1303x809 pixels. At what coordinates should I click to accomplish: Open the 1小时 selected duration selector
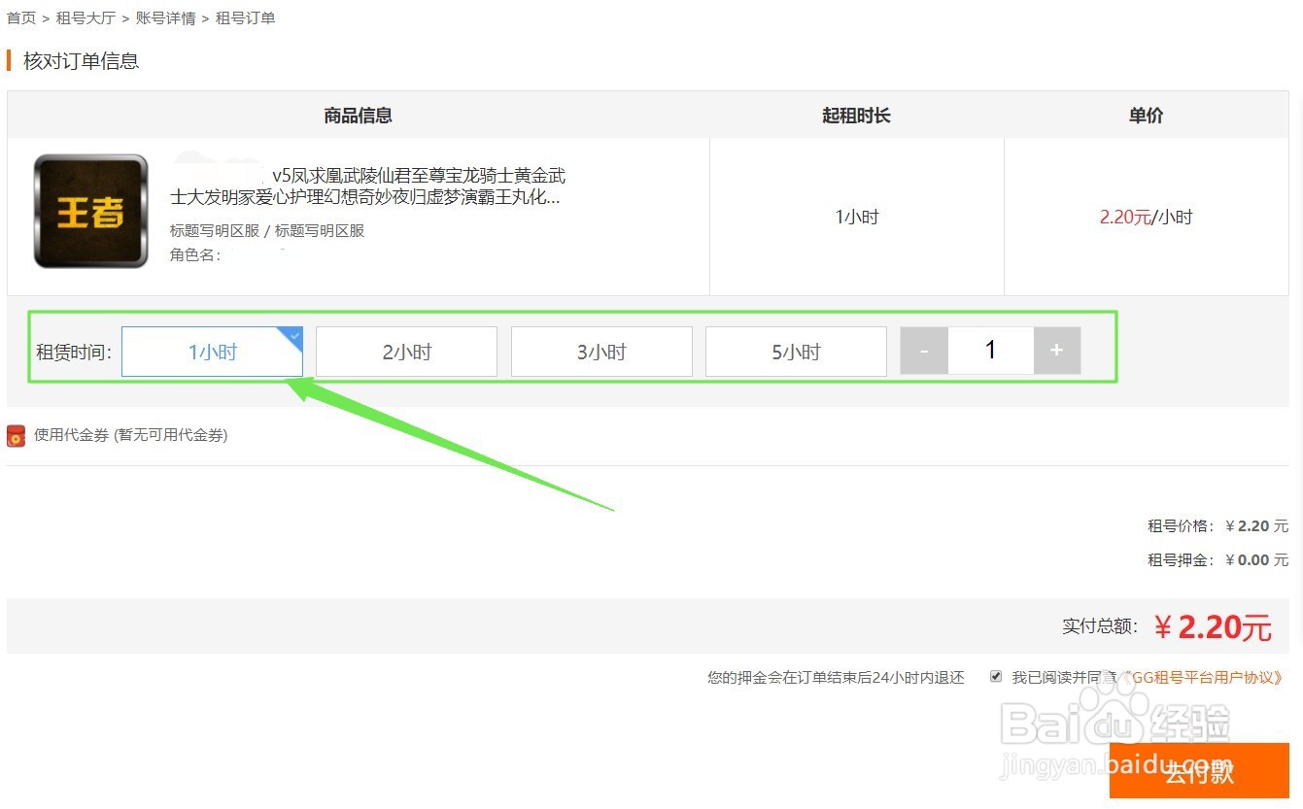click(x=211, y=352)
